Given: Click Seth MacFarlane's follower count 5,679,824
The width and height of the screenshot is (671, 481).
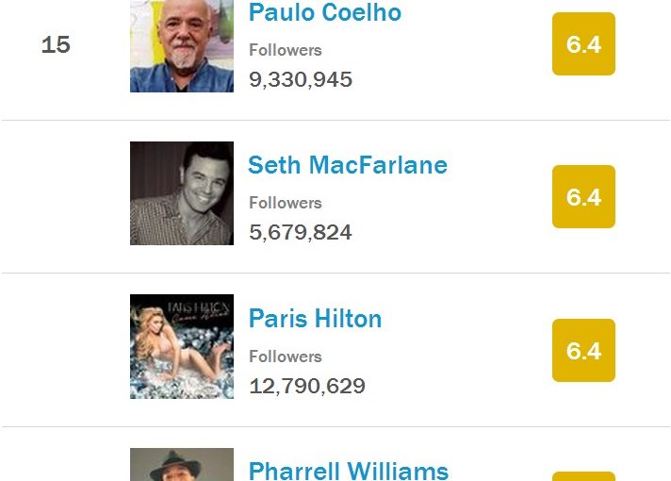Looking at the screenshot, I should coord(301,232).
